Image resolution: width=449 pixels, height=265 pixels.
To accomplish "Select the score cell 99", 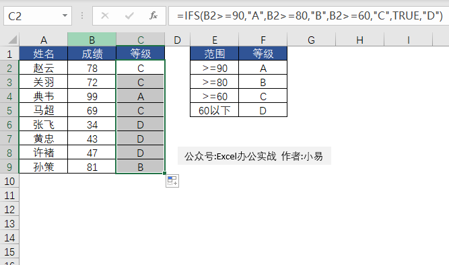I will [92, 96].
